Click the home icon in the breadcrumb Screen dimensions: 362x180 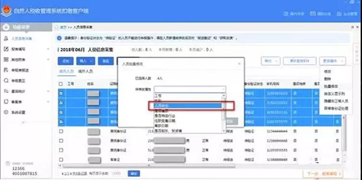point(57,27)
